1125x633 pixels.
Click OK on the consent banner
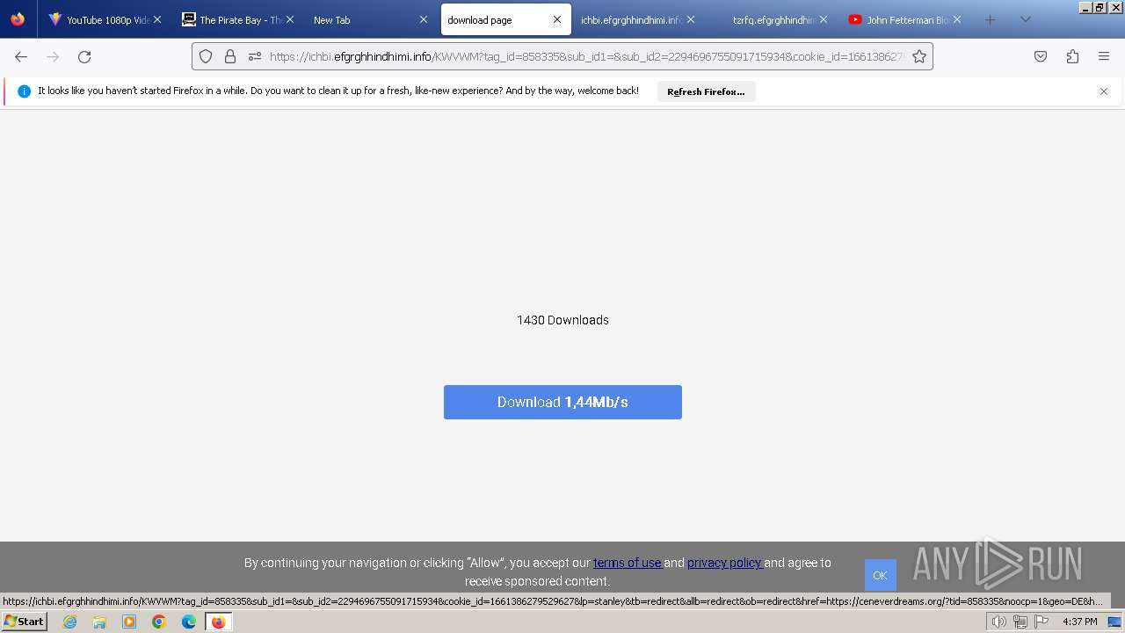(x=880, y=575)
